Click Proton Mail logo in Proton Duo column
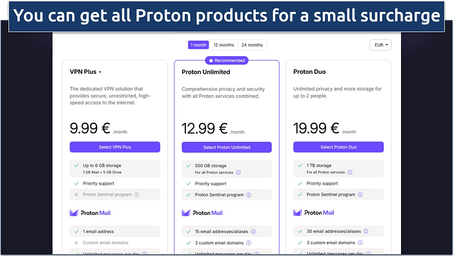Screen dimensions: 454x256 pyautogui.click(x=314, y=213)
